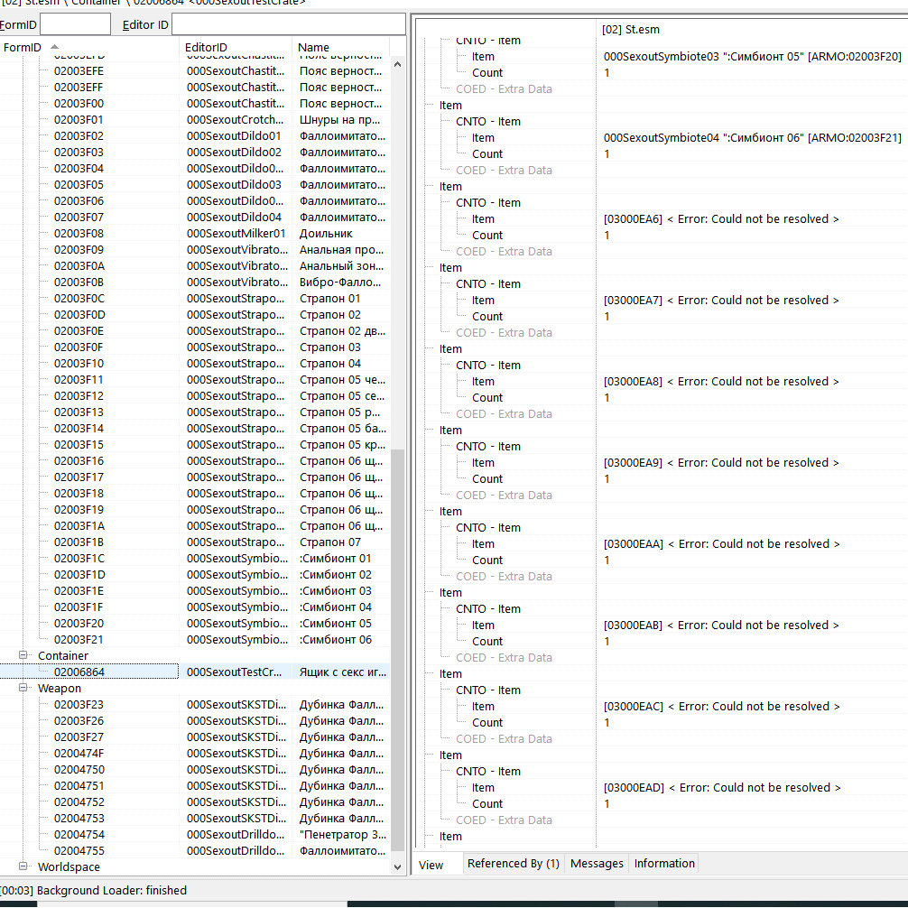Collapse the Worldspace group node
This screenshot has width=908, height=908.
pyautogui.click(x=24, y=866)
